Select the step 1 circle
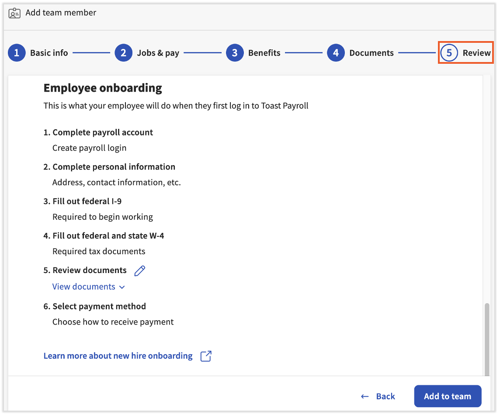Viewport: 500px width, 415px height. (x=17, y=52)
